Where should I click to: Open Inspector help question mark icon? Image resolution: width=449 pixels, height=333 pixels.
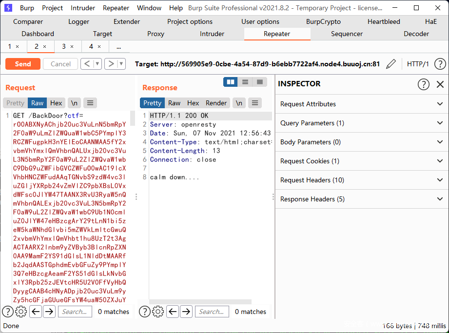pyautogui.click(x=423, y=84)
